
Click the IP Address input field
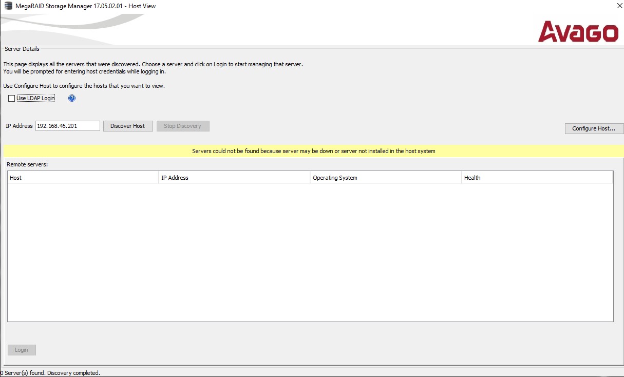68,126
